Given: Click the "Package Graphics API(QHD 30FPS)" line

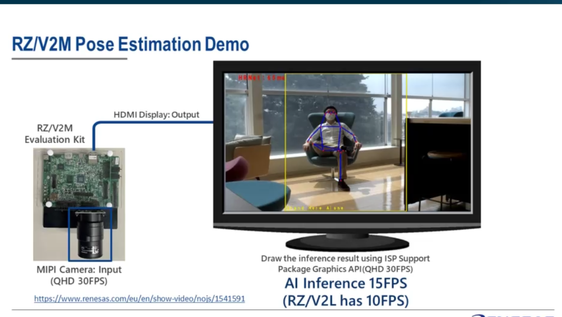Looking at the screenshot, I should click(x=345, y=269).
